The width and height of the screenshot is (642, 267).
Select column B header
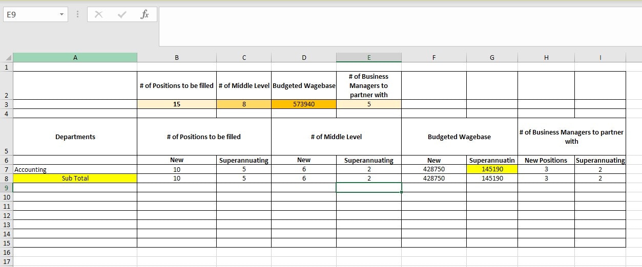coord(177,58)
